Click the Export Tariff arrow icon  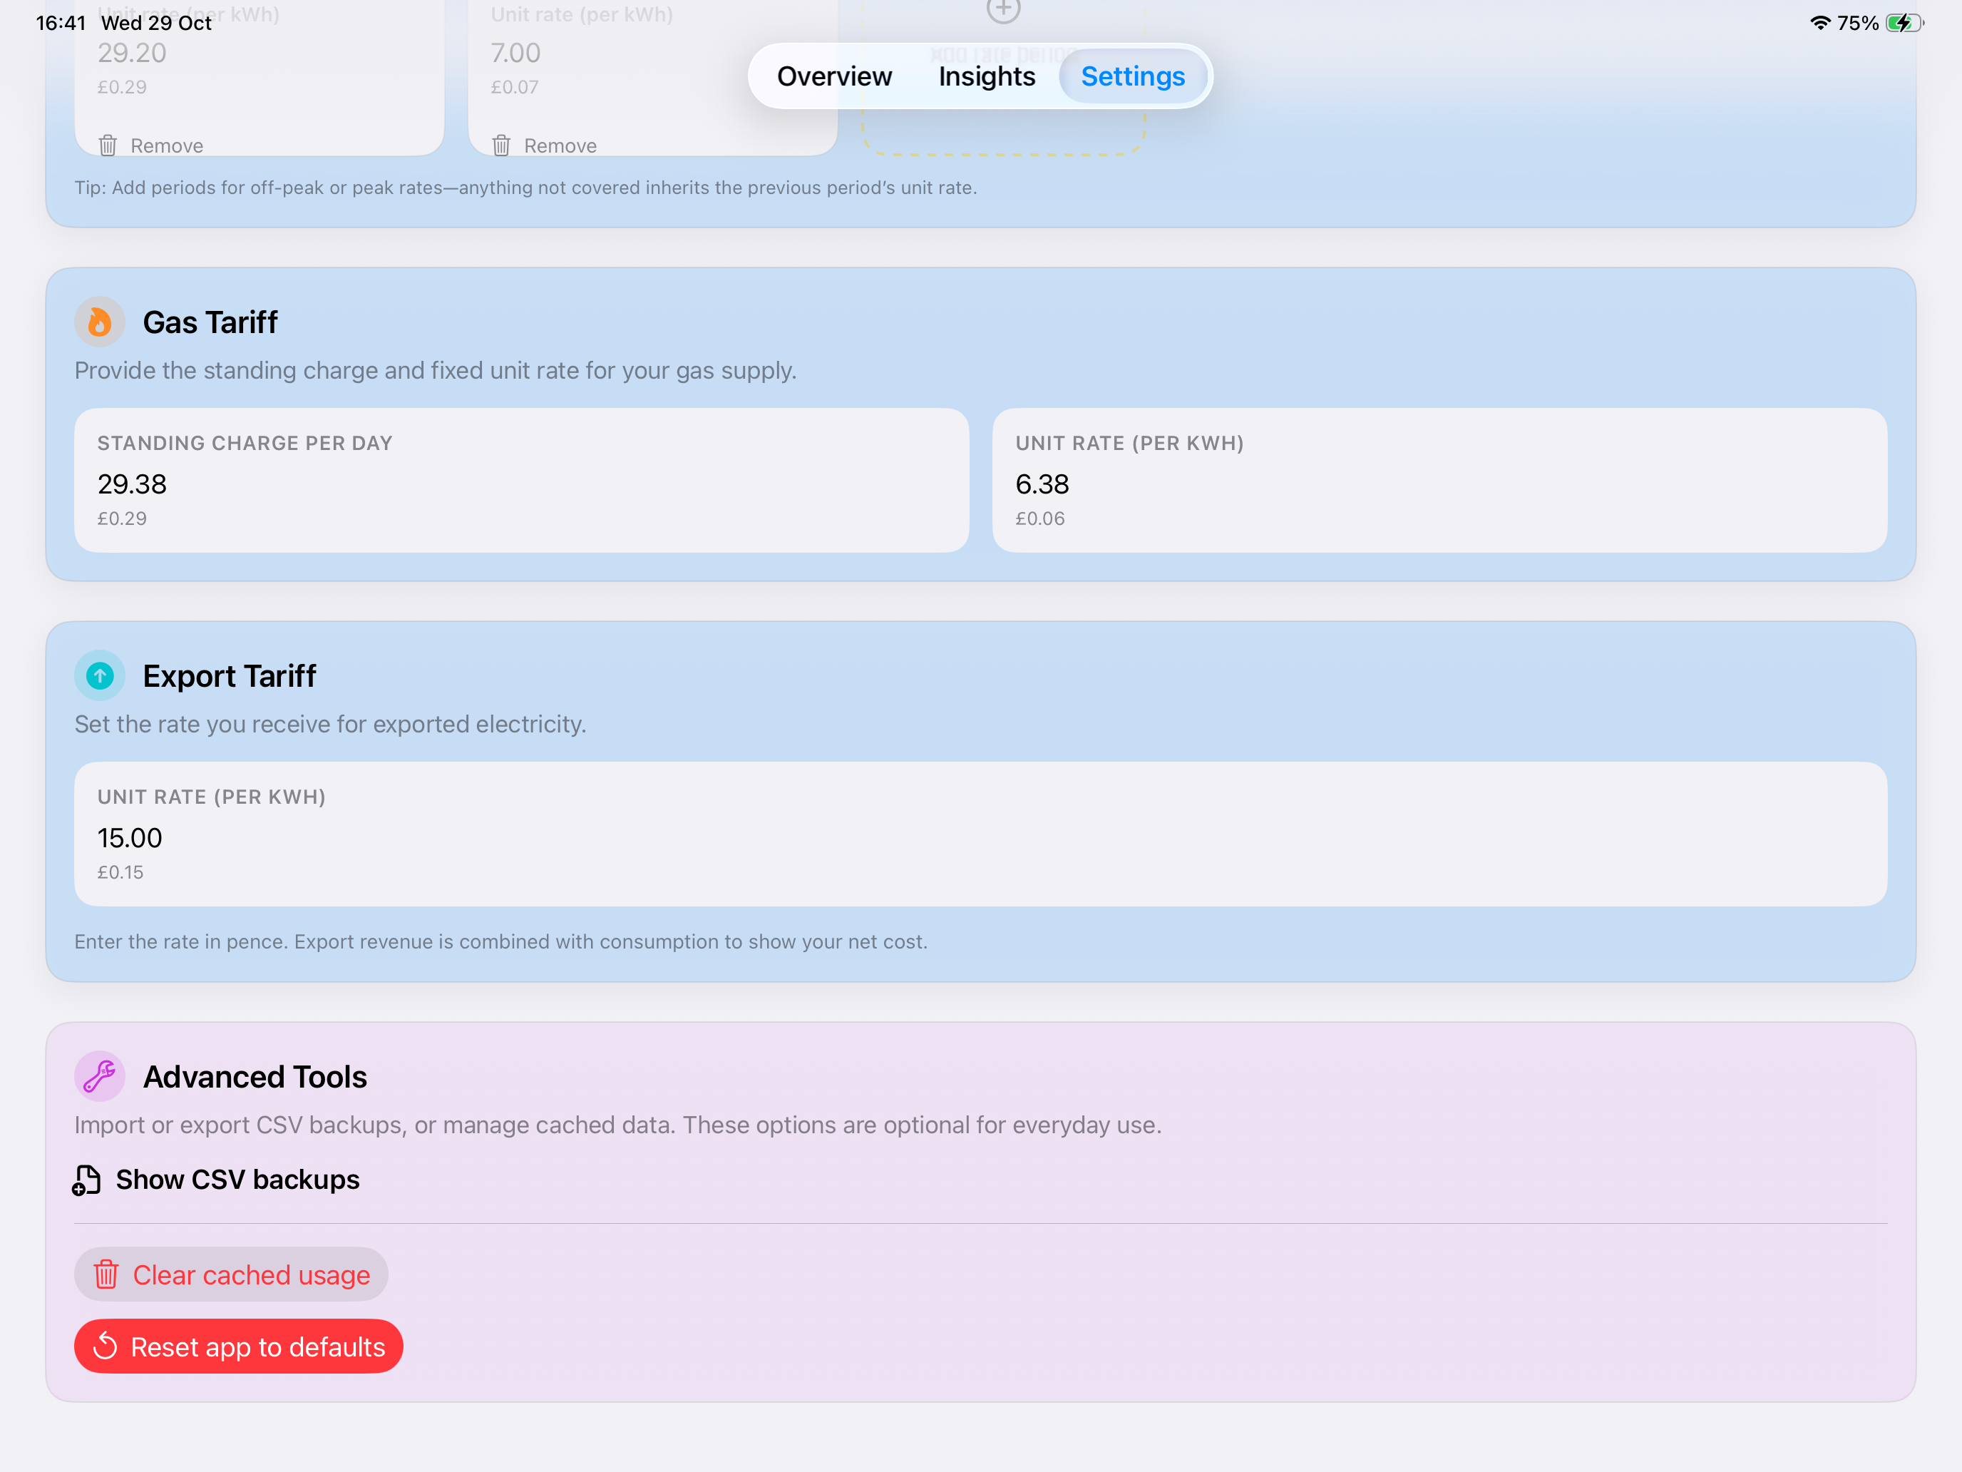point(99,675)
